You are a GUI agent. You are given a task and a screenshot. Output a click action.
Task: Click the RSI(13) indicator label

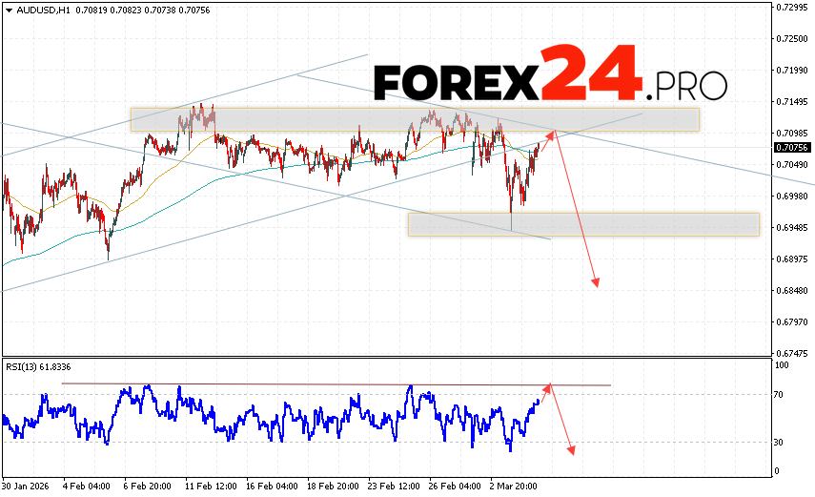pos(38,366)
